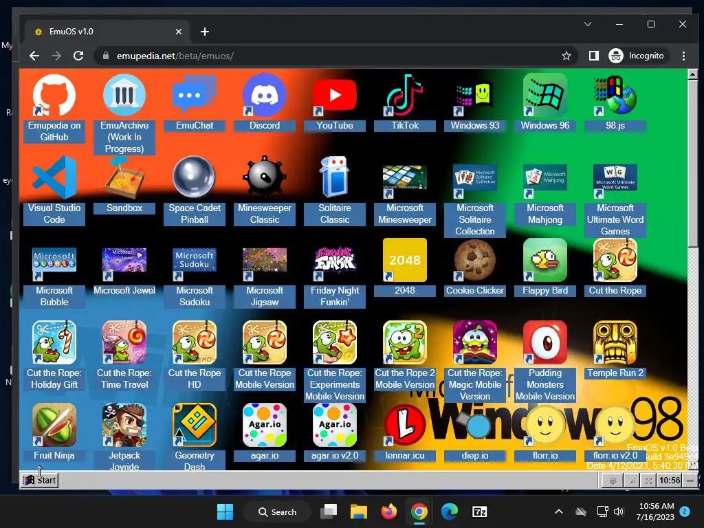Open the 98.js globe icon
The image size is (704, 528).
(x=615, y=95)
